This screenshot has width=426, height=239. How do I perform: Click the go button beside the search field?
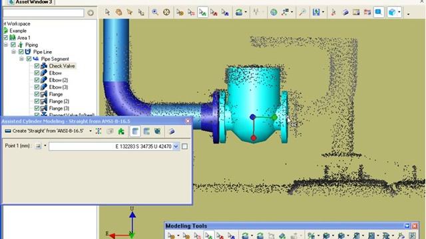pyautogui.click(x=91, y=13)
